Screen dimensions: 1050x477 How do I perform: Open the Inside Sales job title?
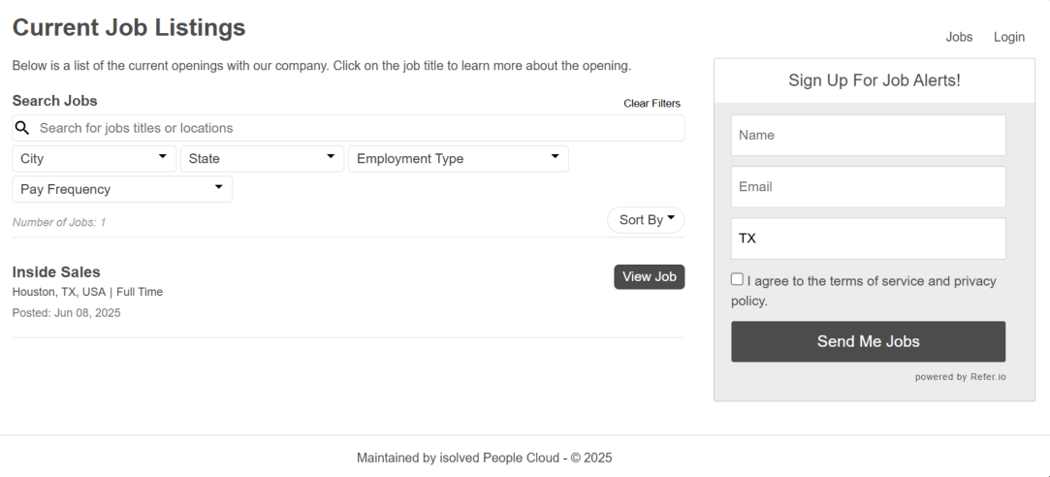click(56, 271)
